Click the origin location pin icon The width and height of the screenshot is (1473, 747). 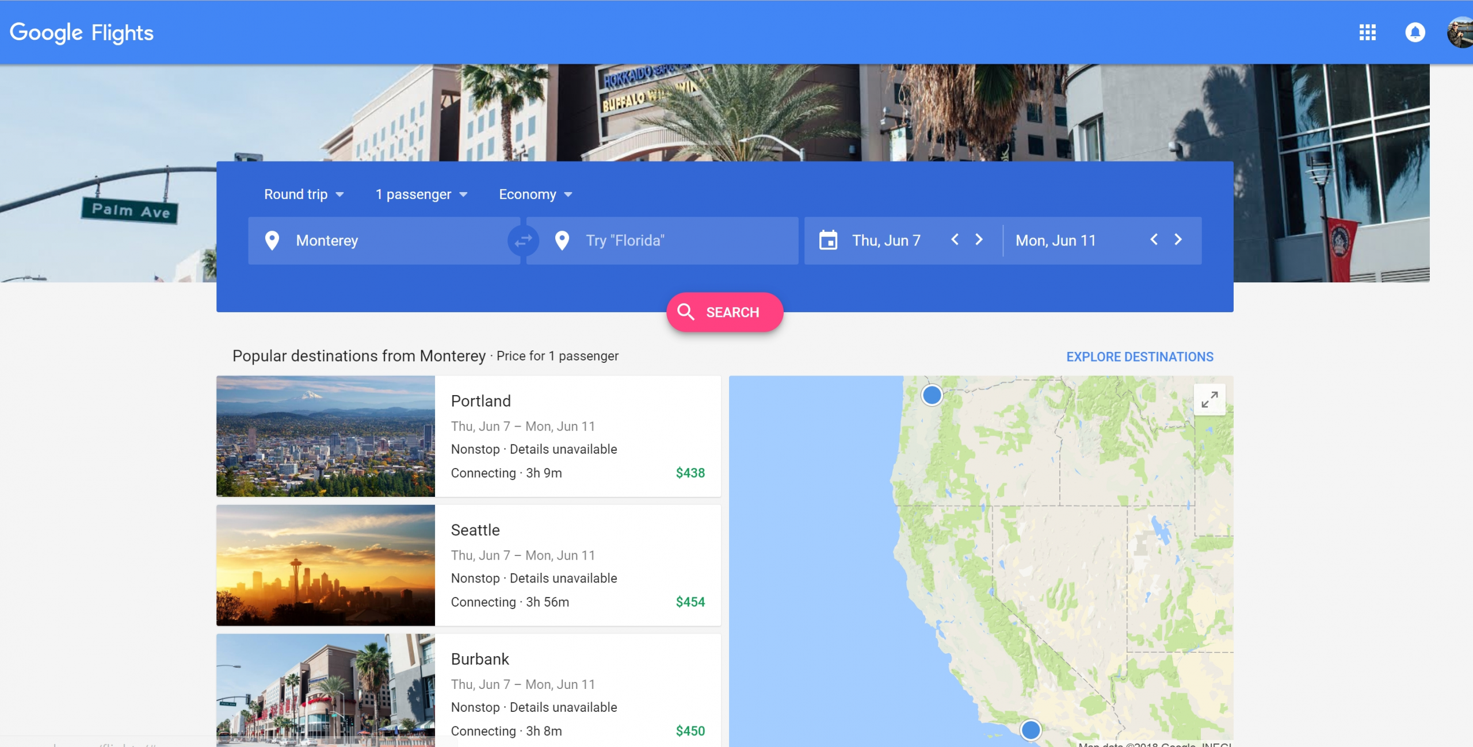pyautogui.click(x=270, y=240)
